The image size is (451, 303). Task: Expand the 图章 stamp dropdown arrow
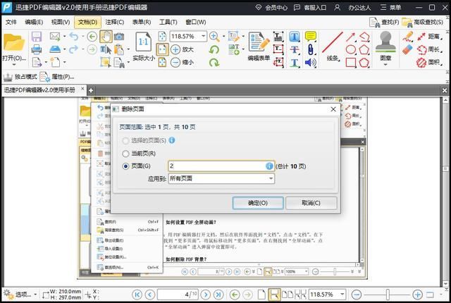385,64
